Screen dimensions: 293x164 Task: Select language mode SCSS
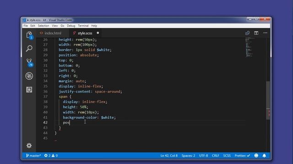tap(227, 155)
